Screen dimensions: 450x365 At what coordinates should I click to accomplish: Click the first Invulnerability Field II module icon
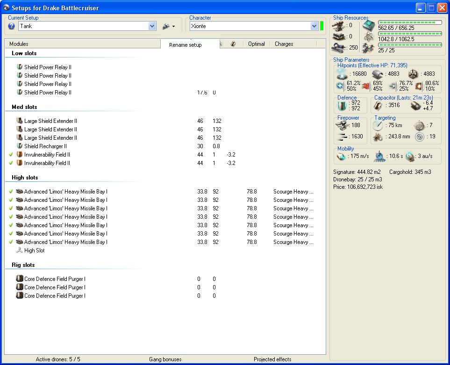click(x=20, y=154)
